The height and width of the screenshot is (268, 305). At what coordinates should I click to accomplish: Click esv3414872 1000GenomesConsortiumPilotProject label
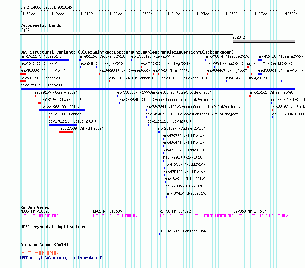tap(193, 114)
